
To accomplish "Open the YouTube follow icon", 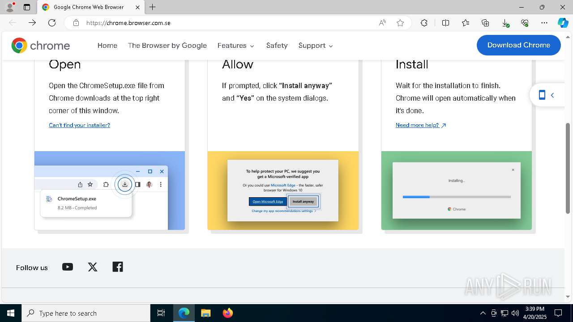I will coord(68,267).
